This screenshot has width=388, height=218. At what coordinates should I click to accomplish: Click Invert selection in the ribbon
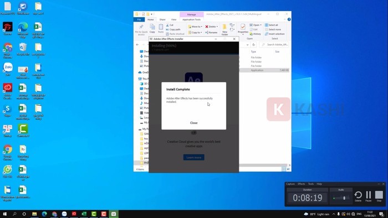click(x=274, y=34)
